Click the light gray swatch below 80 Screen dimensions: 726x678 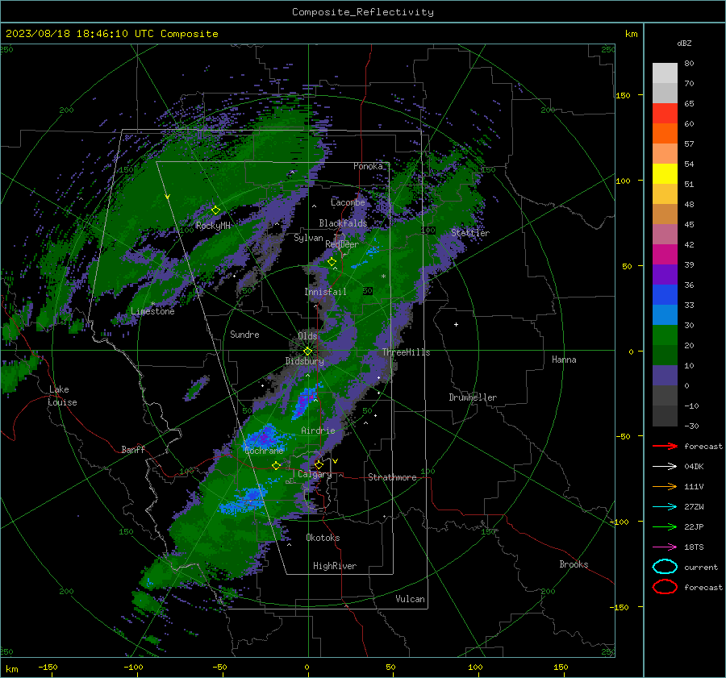click(665, 73)
